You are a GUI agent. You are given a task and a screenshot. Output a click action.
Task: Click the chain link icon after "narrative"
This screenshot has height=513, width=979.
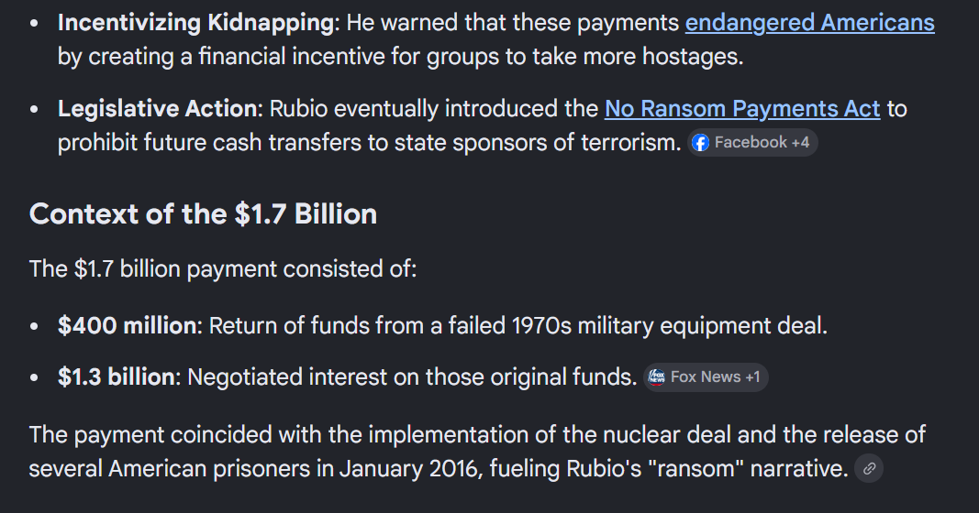point(869,469)
